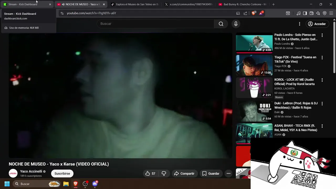Click the Guardar save button

[211, 174]
